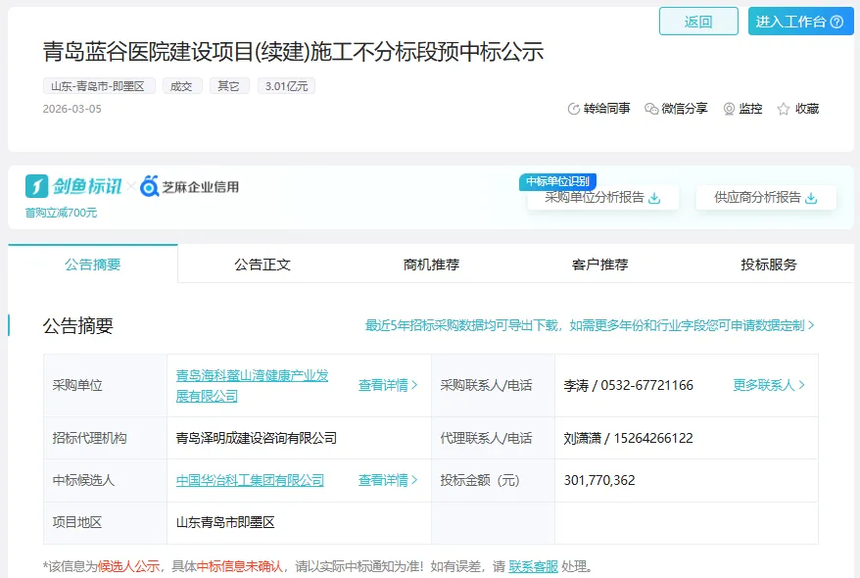This screenshot has height=578, width=860.
Task: Click the 转给同事 forward icon
Action: coord(574,109)
